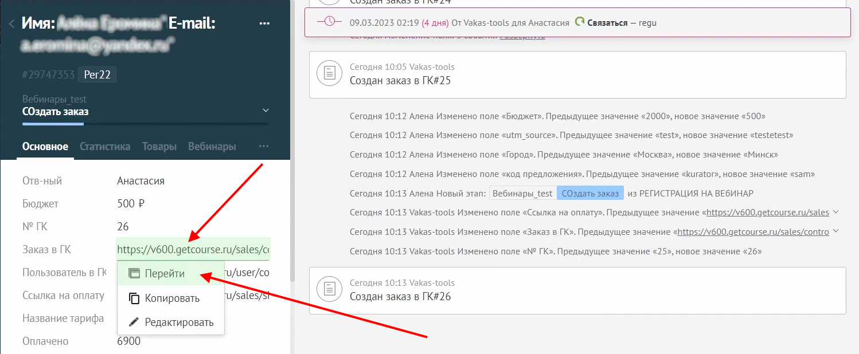859x354 pixels.
Task: Expand the pipeline stage dropdown chevron
Action: coord(265,110)
